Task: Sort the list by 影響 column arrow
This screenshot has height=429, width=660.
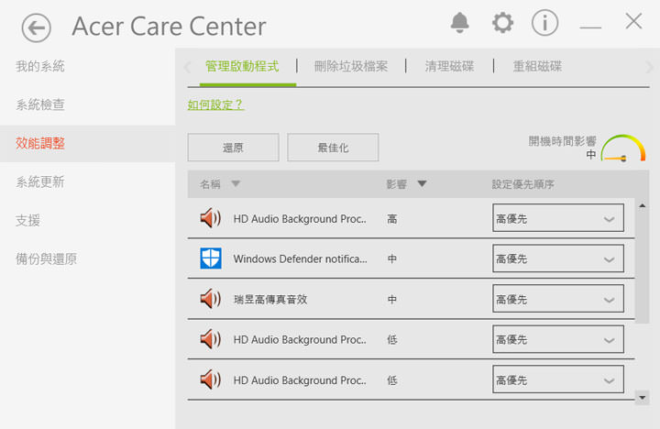Action: coord(422,184)
